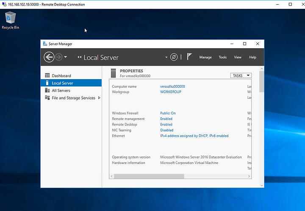The width and height of the screenshot is (305, 211).
Task: Click 'Microsoft Windows Server 2016 Datacenter Evaluation' text
Action: (x=201, y=157)
